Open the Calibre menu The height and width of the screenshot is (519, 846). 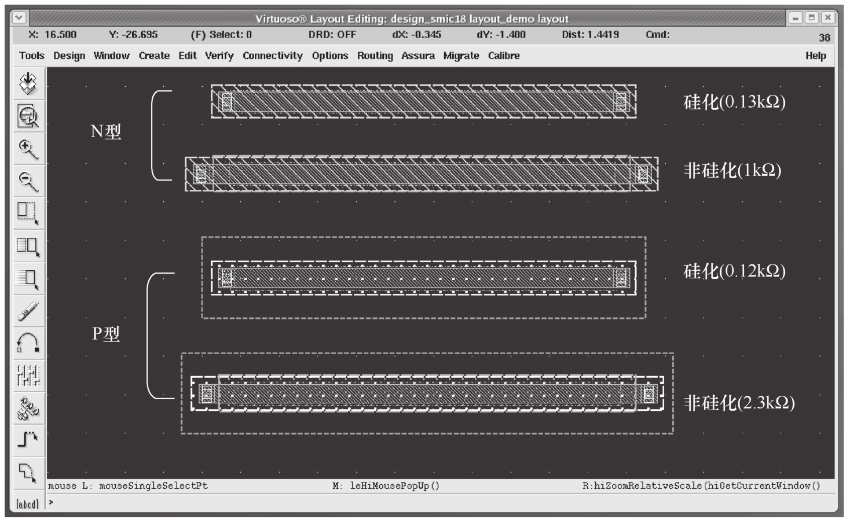coord(504,56)
